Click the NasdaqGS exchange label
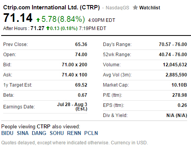The image size is (191, 149). pos(117,8)
